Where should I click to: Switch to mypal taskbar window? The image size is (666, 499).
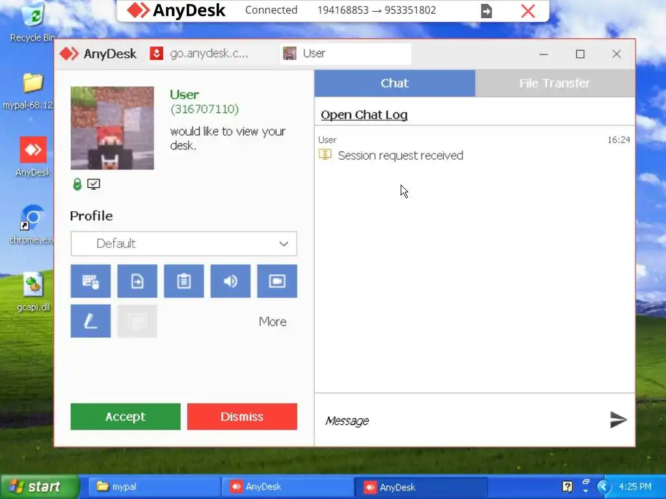coord(153,487)
